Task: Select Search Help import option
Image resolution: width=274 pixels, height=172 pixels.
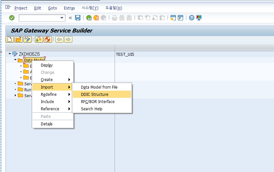Action: point(102,109)
